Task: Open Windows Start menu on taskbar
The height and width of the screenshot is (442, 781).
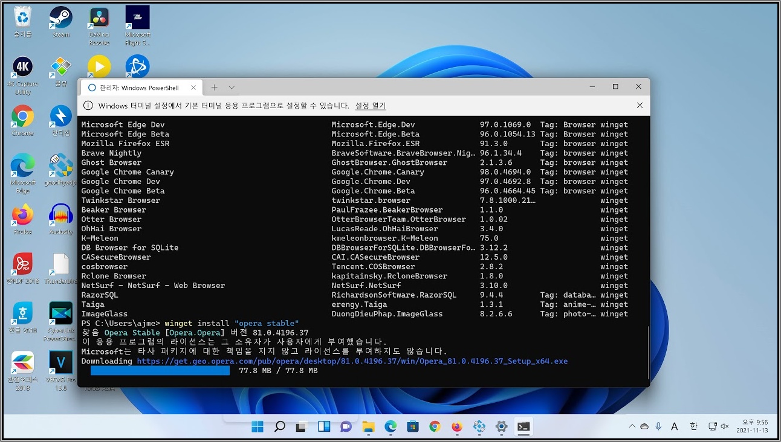Action: coord(258,427)
